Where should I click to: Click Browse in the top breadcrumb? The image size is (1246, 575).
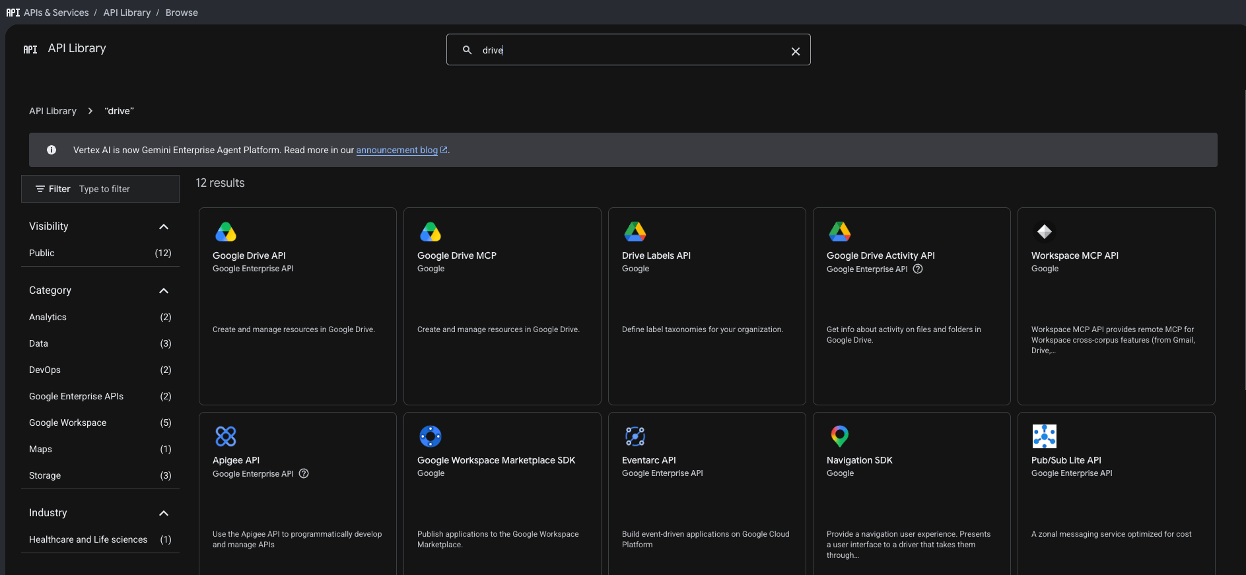[182, 13]
